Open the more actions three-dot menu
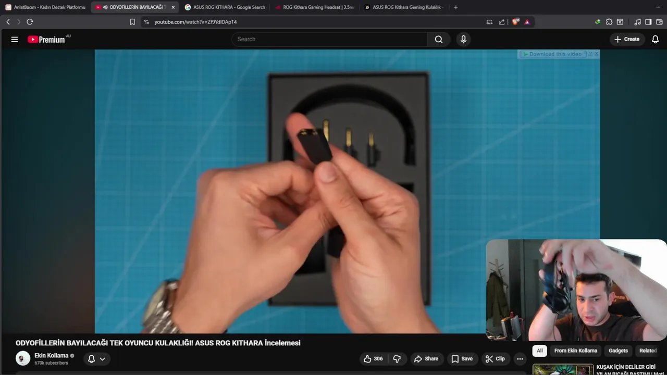Viewport: 667px width, 375px height. (x=520, y=359)
